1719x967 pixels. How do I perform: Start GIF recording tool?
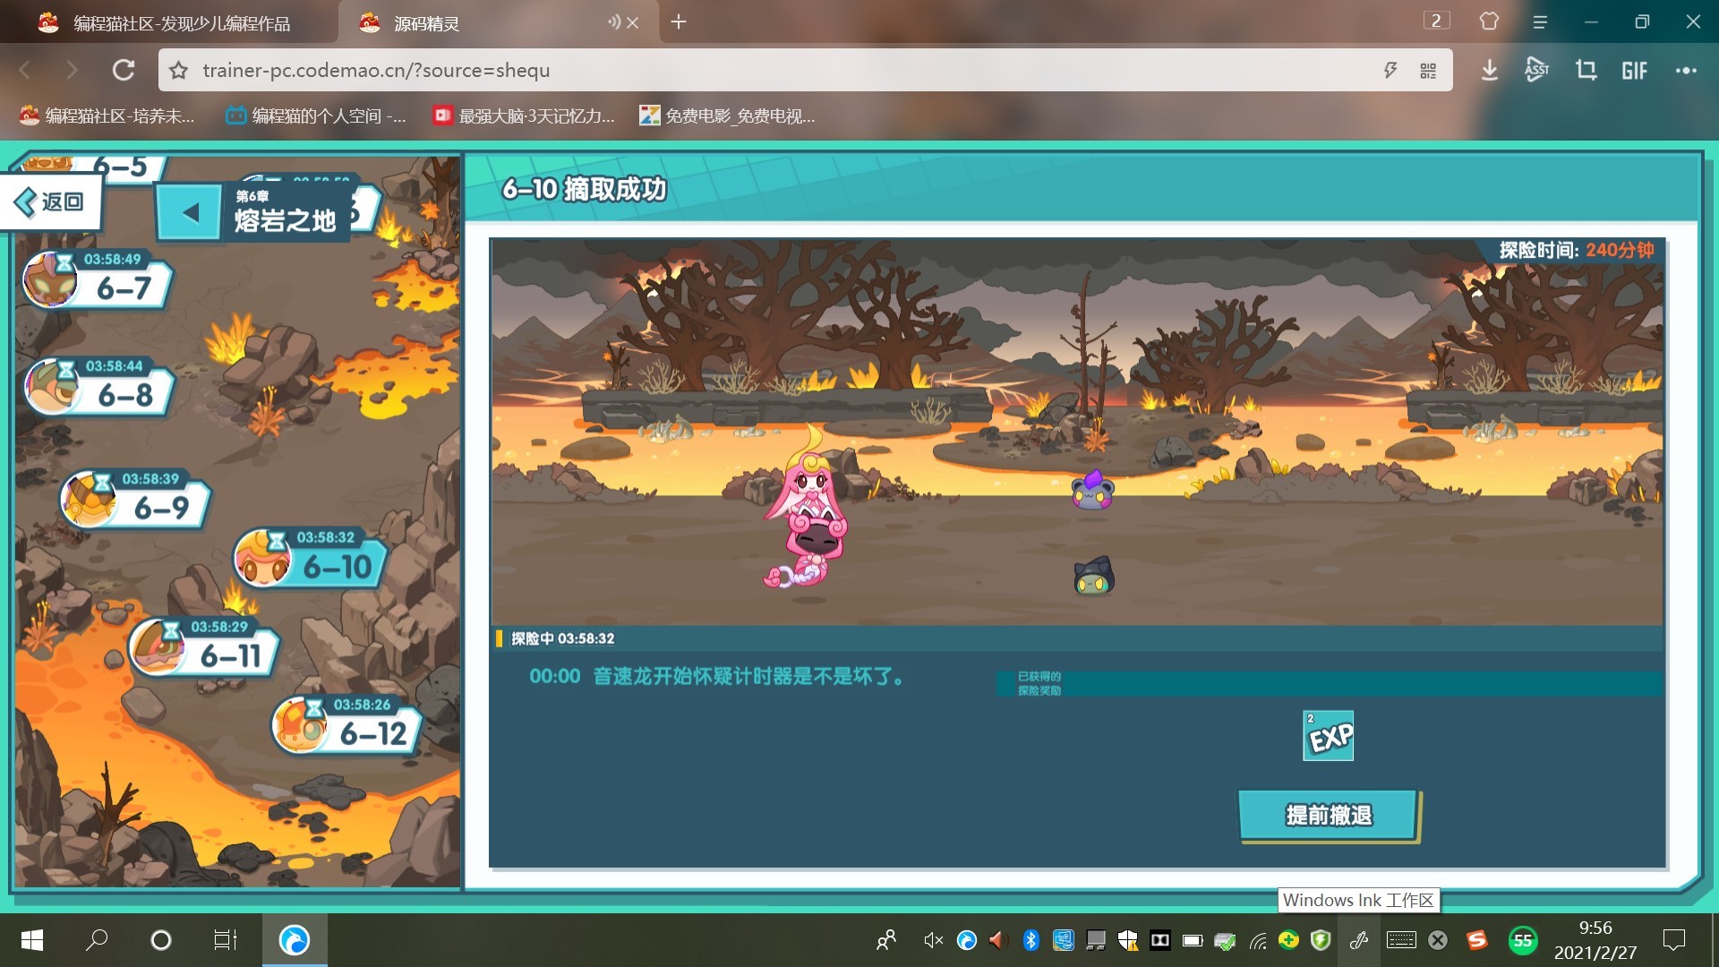[1634, 71]
